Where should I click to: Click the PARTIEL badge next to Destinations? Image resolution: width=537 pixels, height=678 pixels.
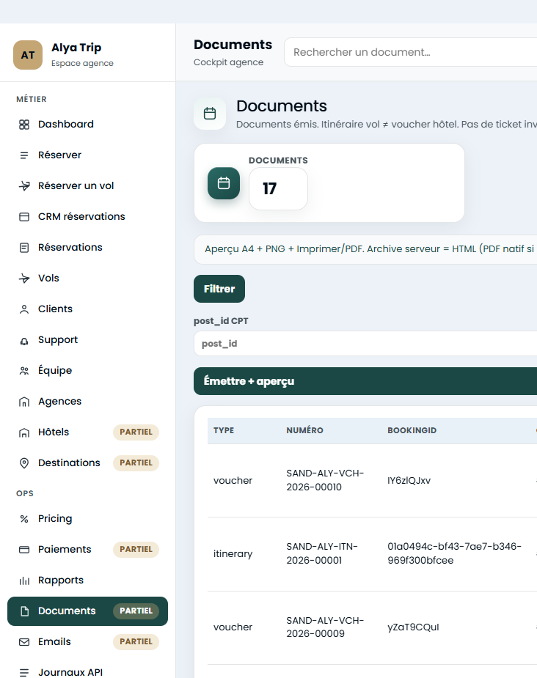click(136, 463)
